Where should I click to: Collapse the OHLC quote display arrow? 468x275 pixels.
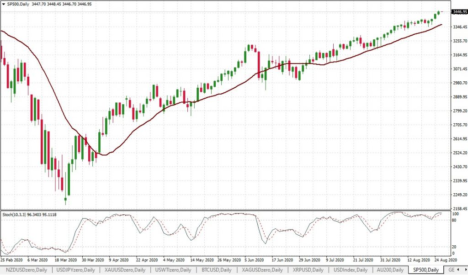coord(4,4)
